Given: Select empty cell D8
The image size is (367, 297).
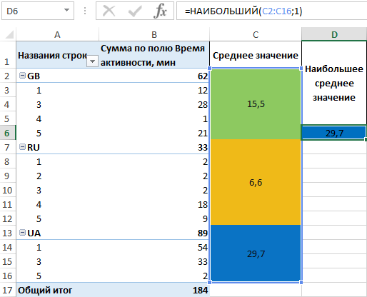Looking at the screenshot, I should tap(334, 161).
